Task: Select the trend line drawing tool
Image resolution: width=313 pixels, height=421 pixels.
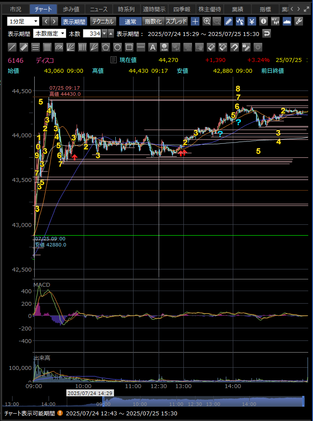Action: [x=12, y=48]
